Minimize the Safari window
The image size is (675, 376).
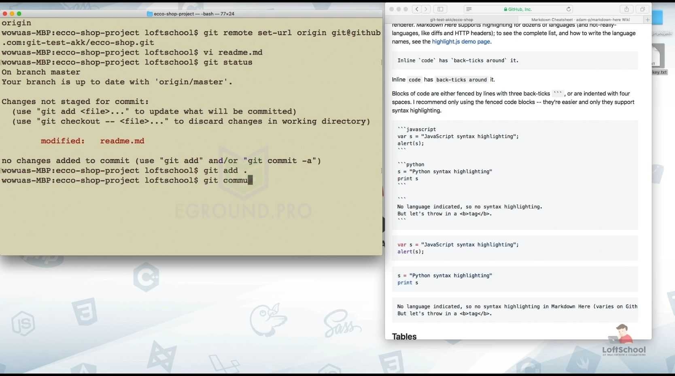(399, 9)
